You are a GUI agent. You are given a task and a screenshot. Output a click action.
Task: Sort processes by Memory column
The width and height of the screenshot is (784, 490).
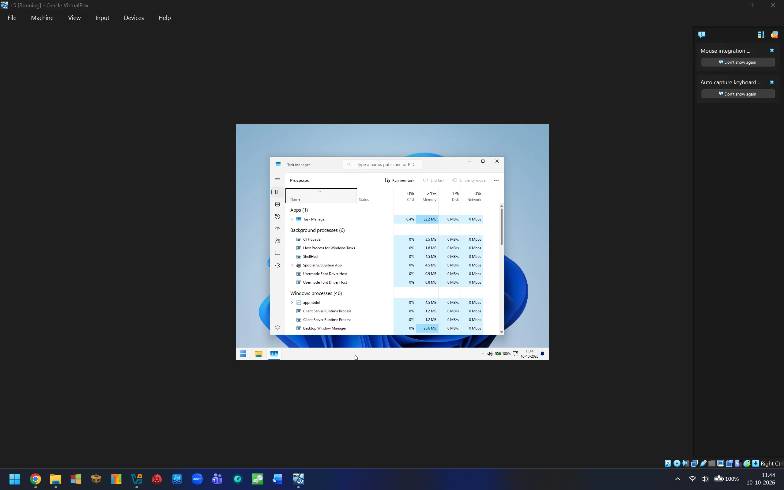[x=427, y=196]
